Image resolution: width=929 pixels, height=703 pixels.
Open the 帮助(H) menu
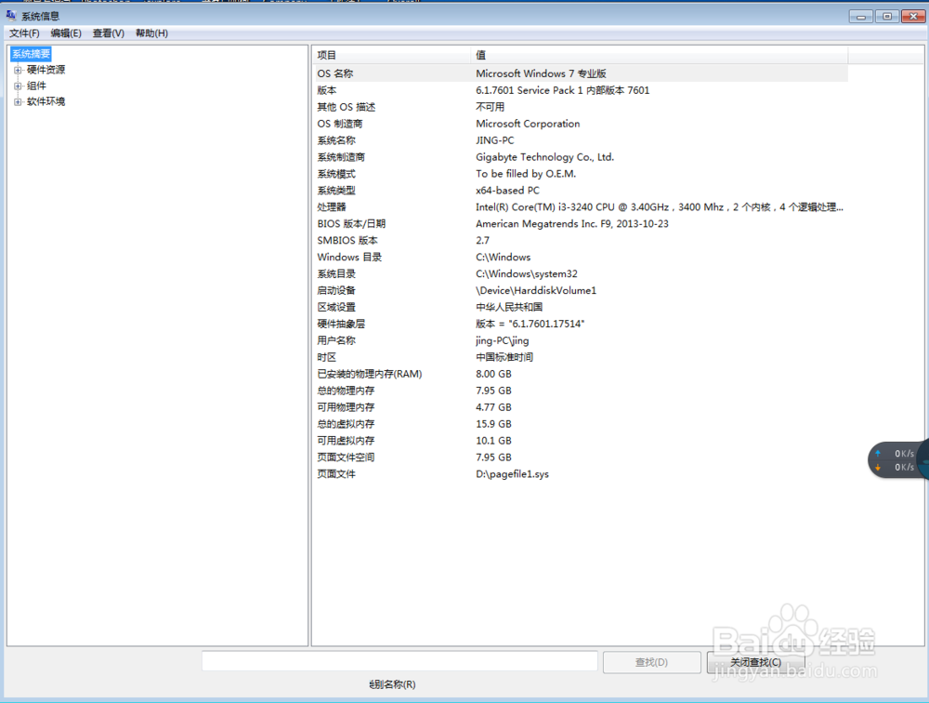(x=151, y=33)
